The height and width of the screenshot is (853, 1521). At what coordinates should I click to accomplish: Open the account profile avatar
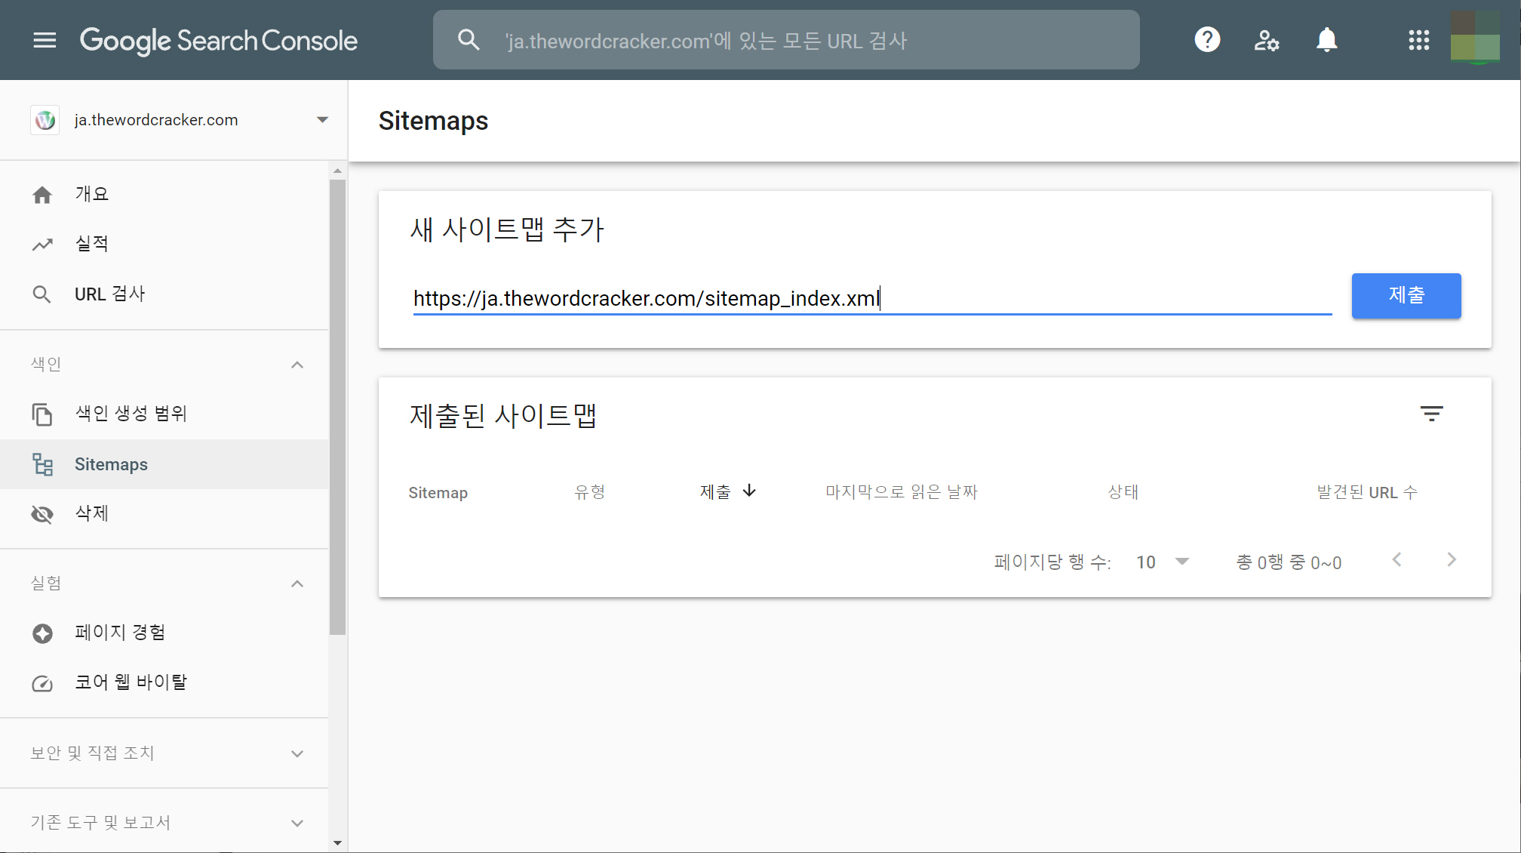tap(1475, 38)
